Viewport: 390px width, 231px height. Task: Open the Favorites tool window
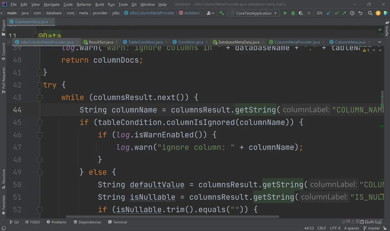click(4, 205)
